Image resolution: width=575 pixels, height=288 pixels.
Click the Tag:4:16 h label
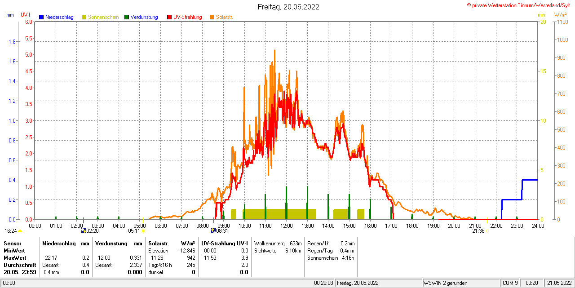pyautogui.click(x=160, y=265)
